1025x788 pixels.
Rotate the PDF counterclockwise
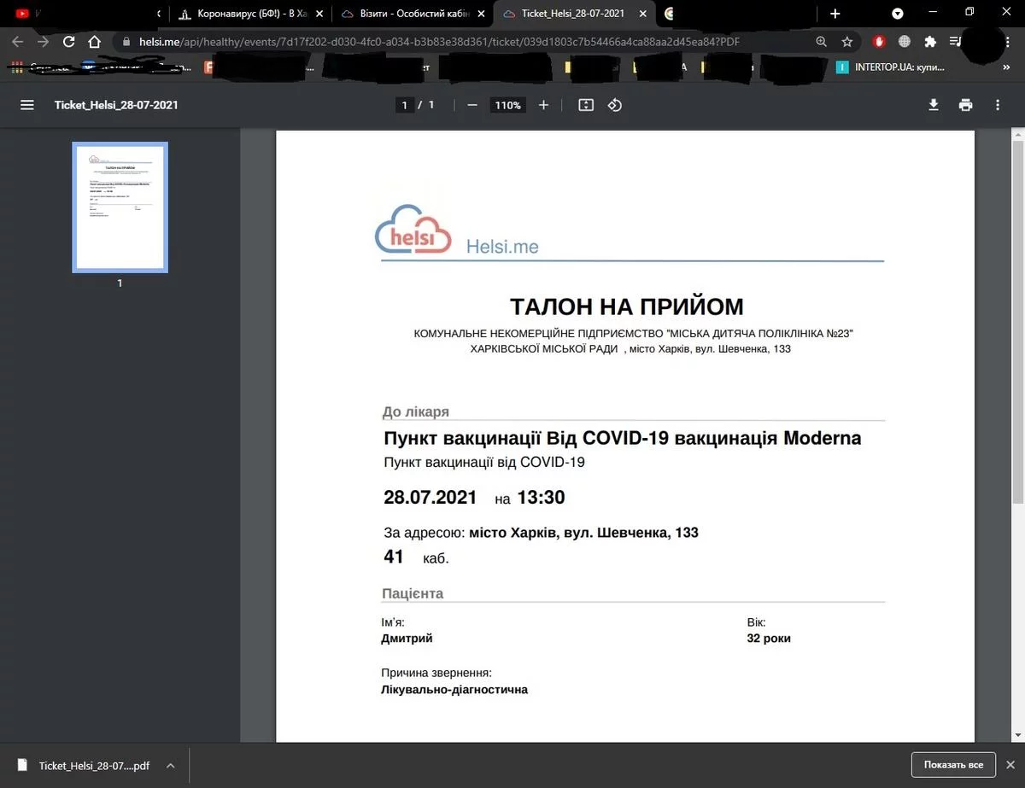tap(614, 105)
